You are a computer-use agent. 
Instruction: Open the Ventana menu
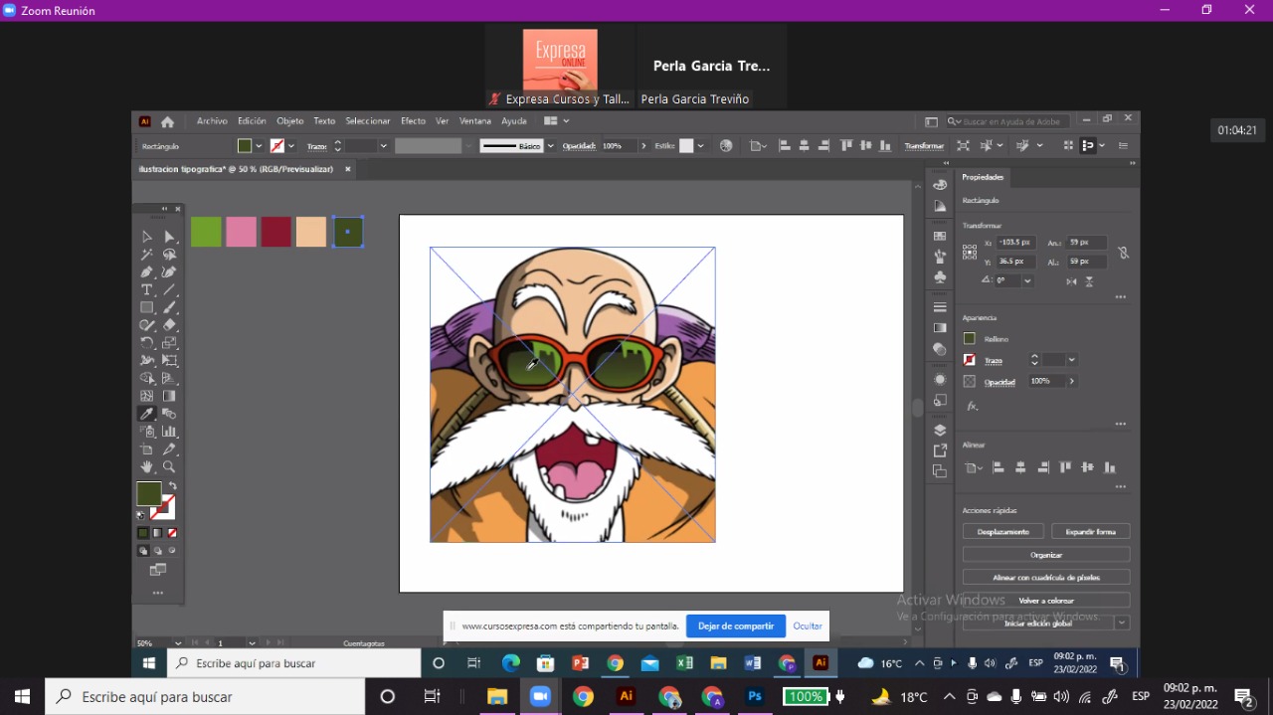[475, 121]
